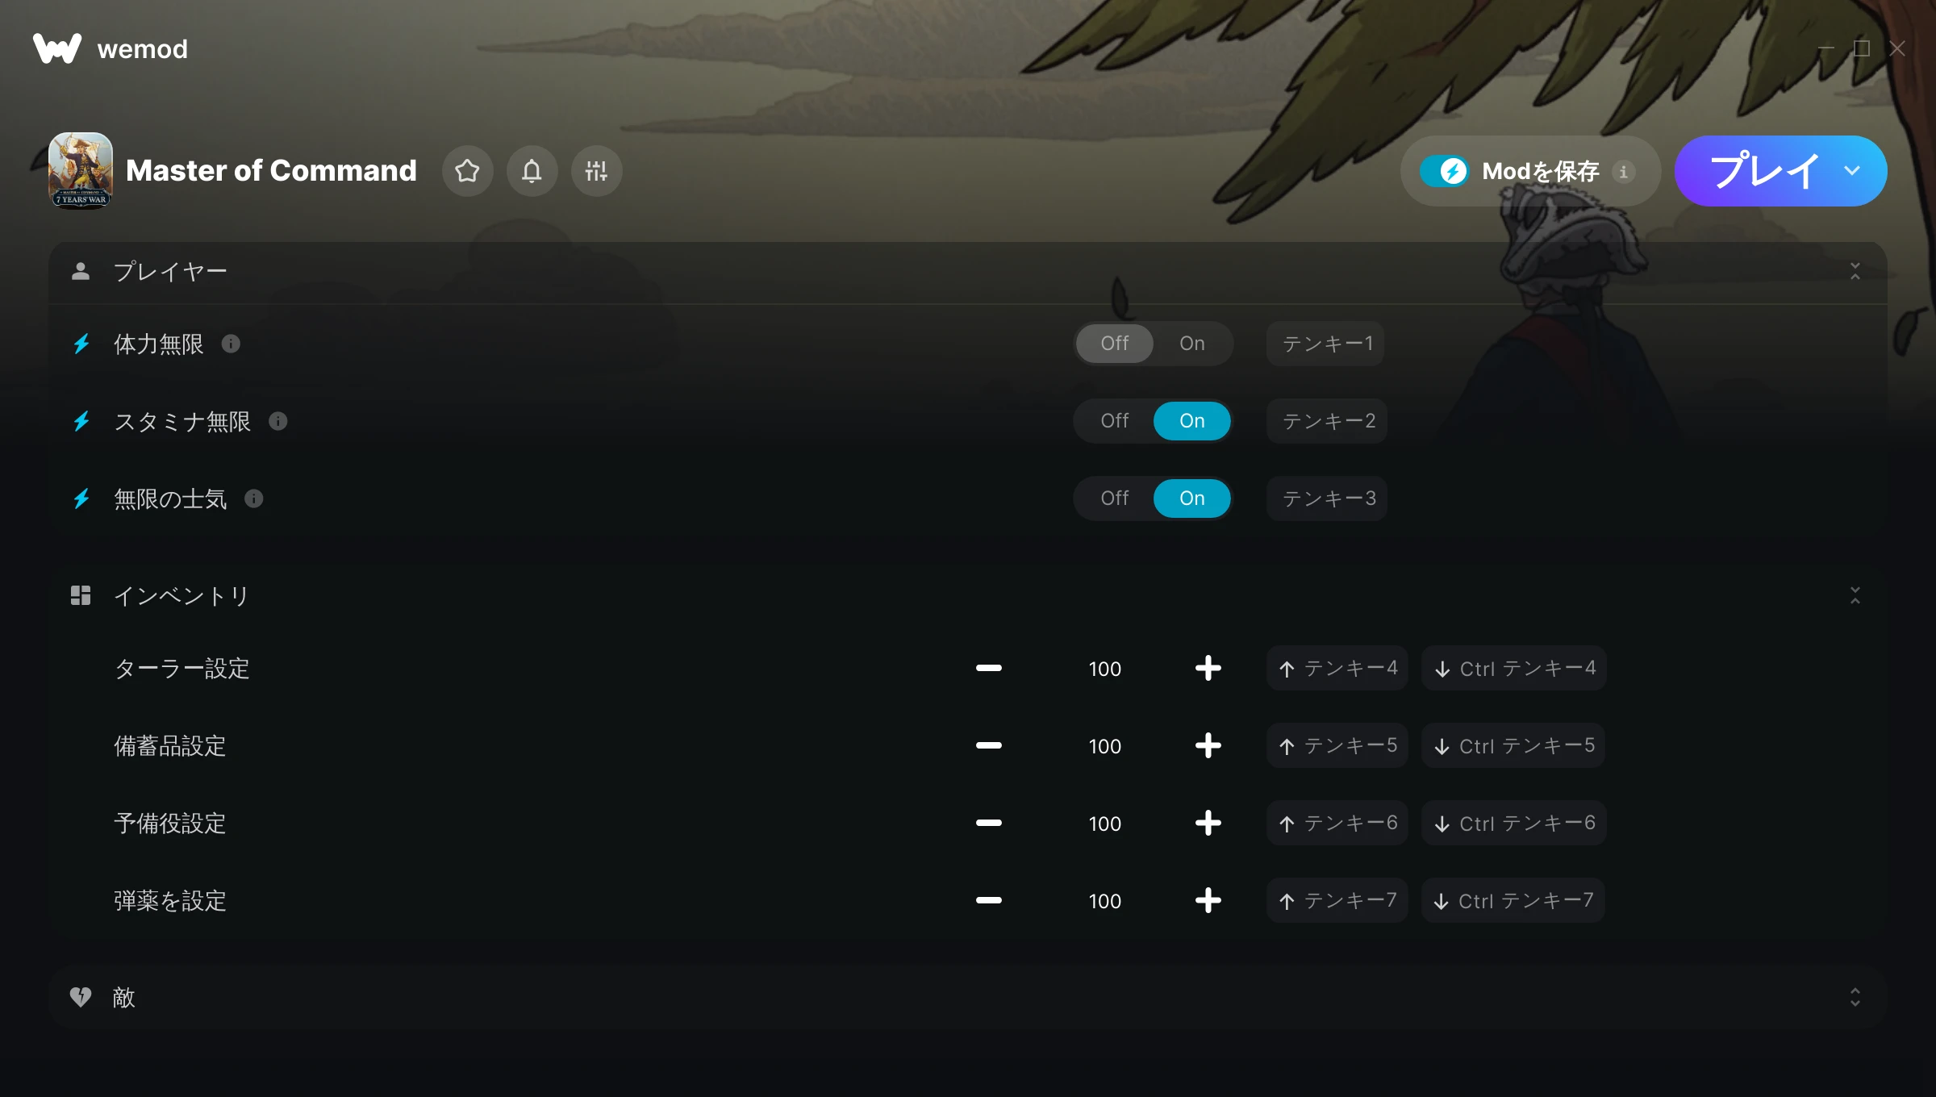Click the info icon beside Modを保存

pos(1623,172)
